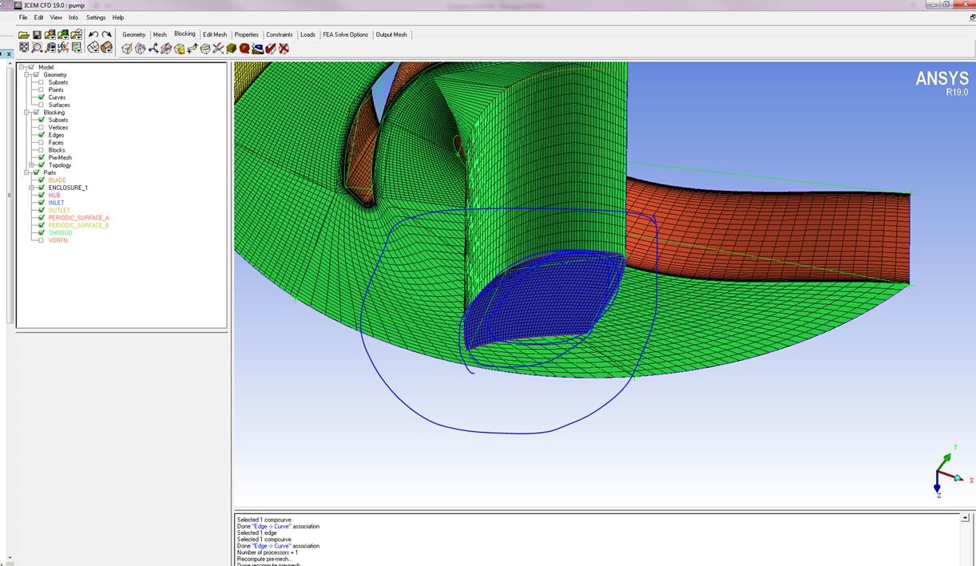
Task: Select the INLET part label
Action: point(56,203)
